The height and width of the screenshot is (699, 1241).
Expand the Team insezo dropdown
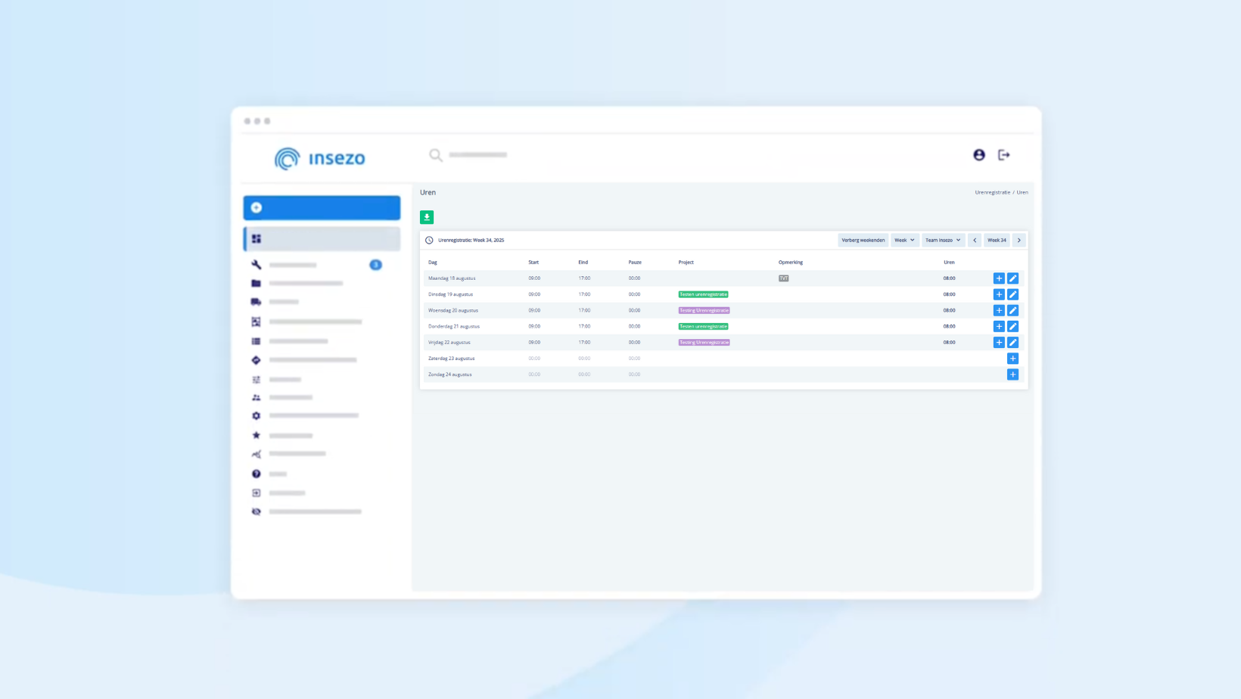pos(943,241)
